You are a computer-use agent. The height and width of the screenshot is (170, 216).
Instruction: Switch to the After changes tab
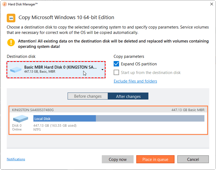pos(128,96)
